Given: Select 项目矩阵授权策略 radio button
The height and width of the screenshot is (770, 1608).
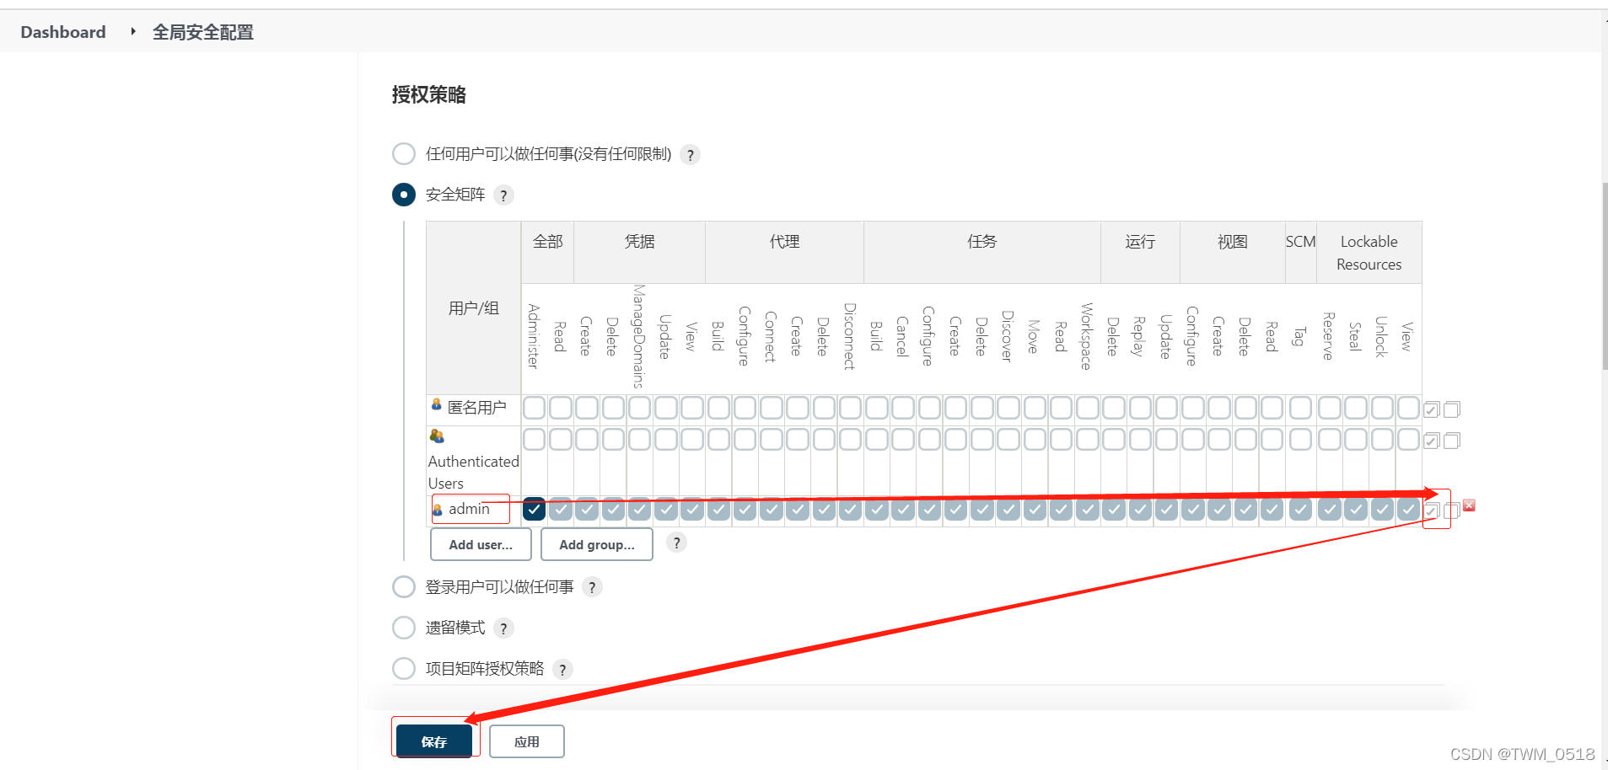Looking at the screenshot, I should (x=404, y=668).
